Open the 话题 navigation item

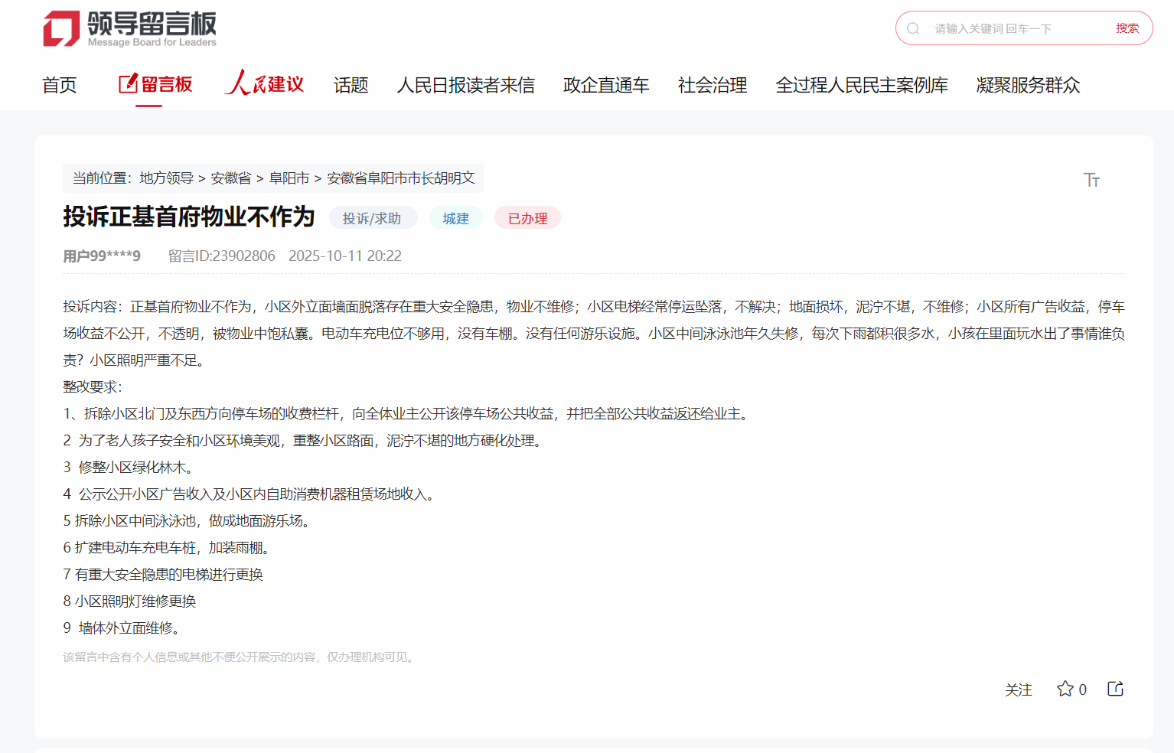coord(350,85)
